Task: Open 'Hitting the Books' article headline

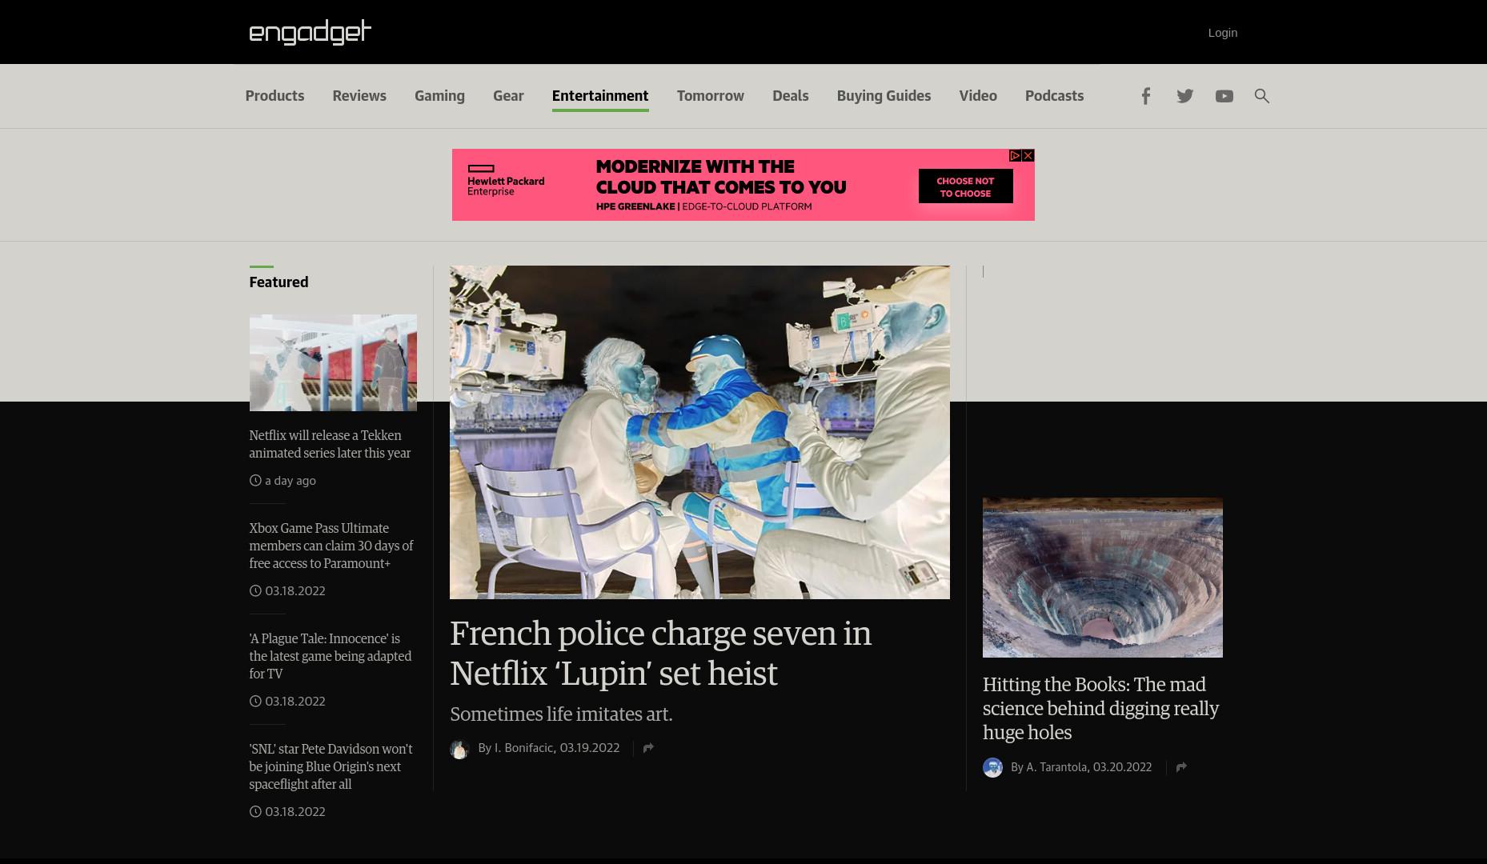Action: [1100, 709]
